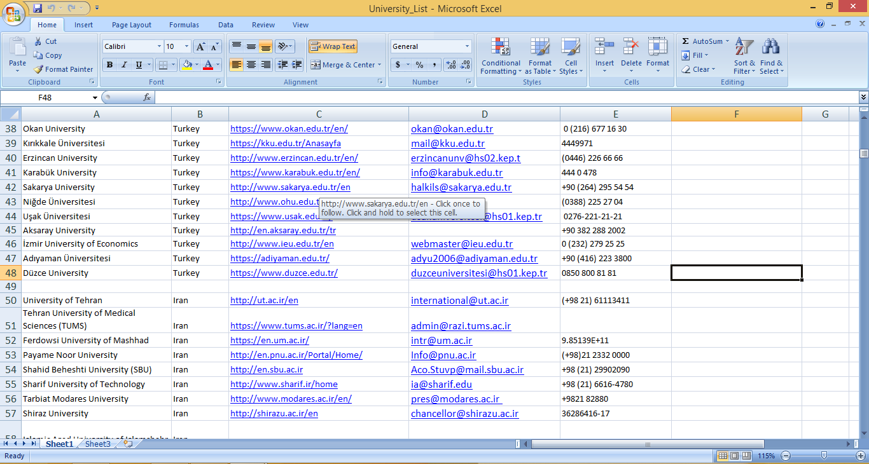Open the Formulas ribbon tab
This screenshot has height=464, width=869.
pyautogui.click(x=184, y=25)
